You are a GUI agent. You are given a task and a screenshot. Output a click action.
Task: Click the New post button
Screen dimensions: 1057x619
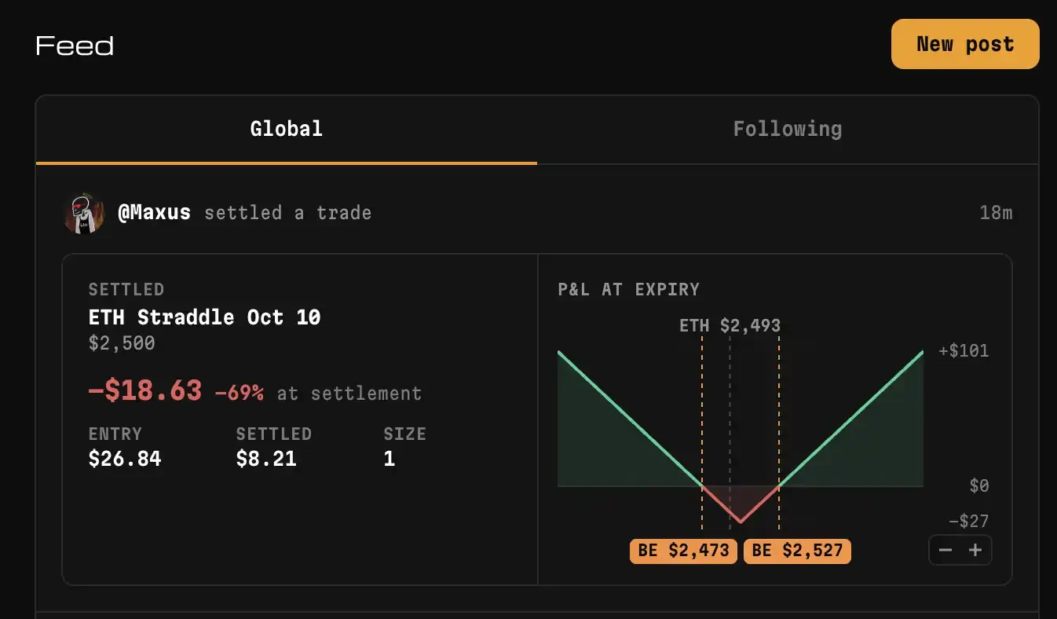965,44
